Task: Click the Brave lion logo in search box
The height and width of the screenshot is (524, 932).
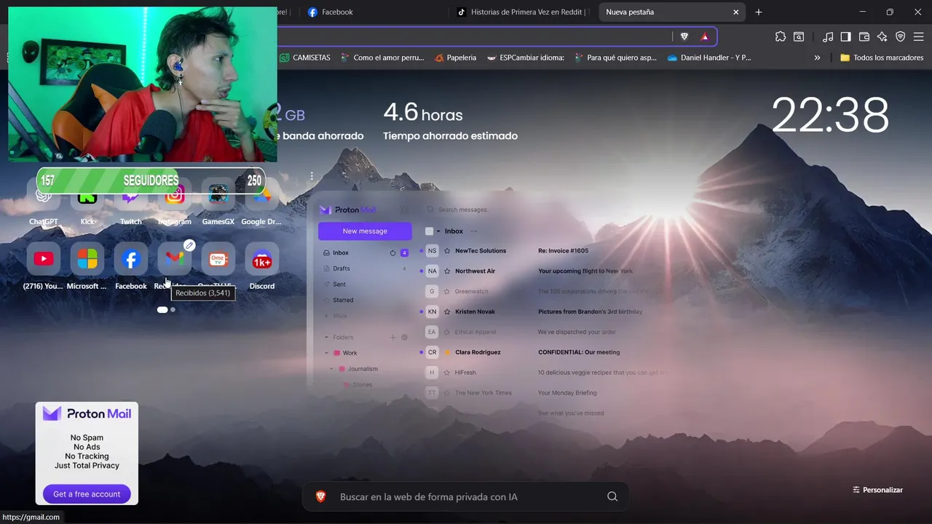Action: (x=320, y=496)
